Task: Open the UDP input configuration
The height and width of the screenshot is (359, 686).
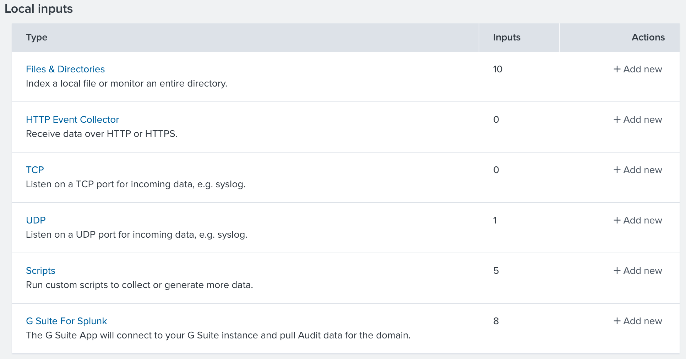Action: [36, 220]
